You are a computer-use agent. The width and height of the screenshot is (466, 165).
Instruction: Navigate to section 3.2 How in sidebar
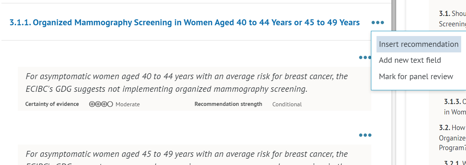[x=452, y=137]
